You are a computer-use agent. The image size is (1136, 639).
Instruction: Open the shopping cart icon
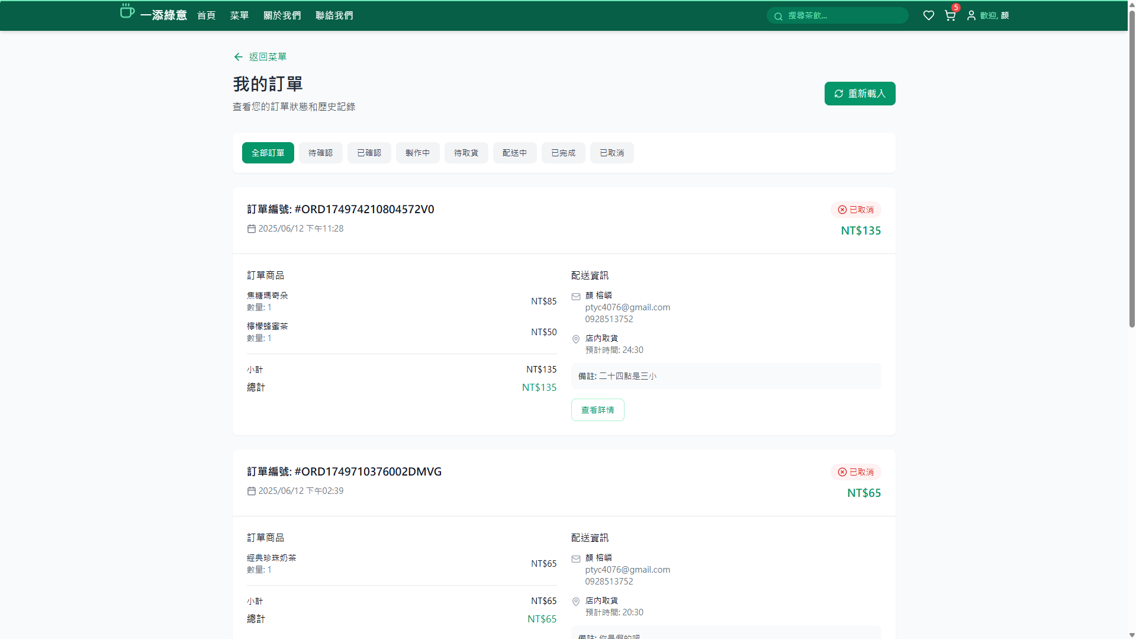[950, 15]
